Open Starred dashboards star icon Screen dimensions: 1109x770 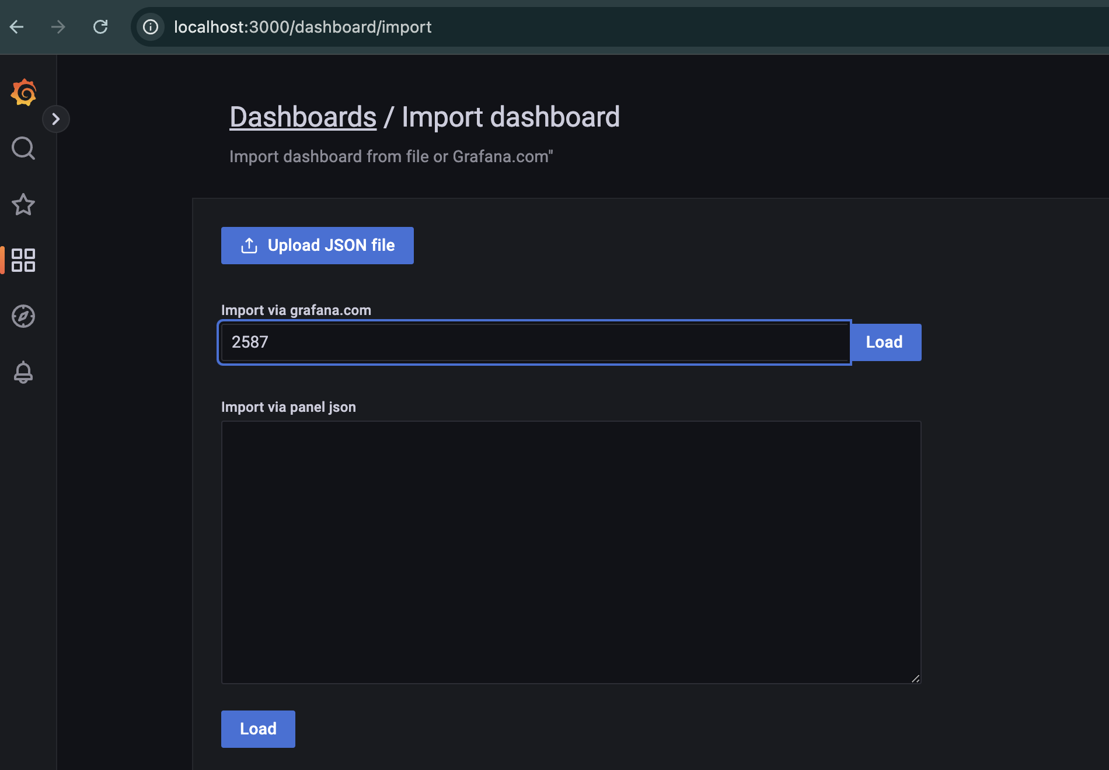[23, 204]
